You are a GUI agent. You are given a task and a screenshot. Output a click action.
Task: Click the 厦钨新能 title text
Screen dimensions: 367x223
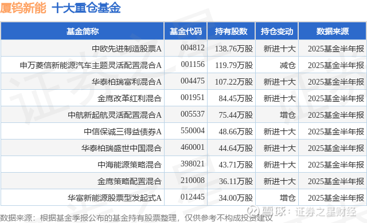tap(23, 8)
